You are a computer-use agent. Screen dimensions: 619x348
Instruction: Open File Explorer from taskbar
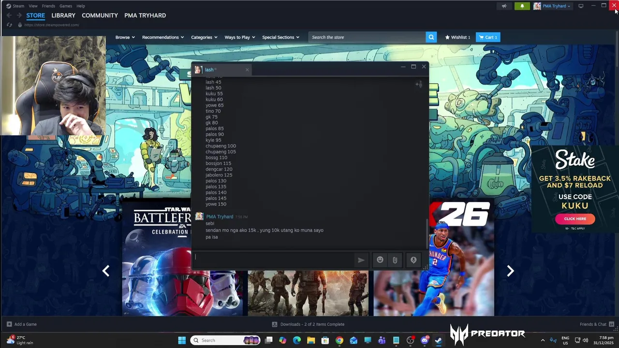pos(311,340)
